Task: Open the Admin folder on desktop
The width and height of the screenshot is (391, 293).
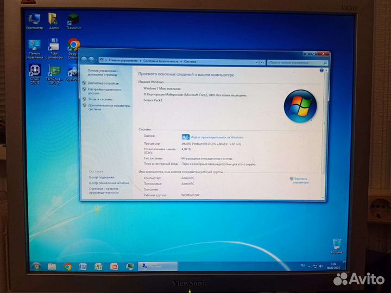Action: click(54, 21)
